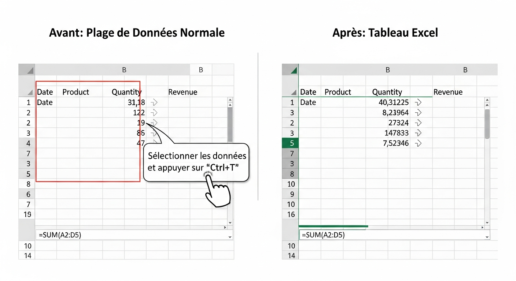The height and width of the screenshot is (281, 516).
Task: Click the Product header cell in the Après sheet
Action: (x=338, y=92)
